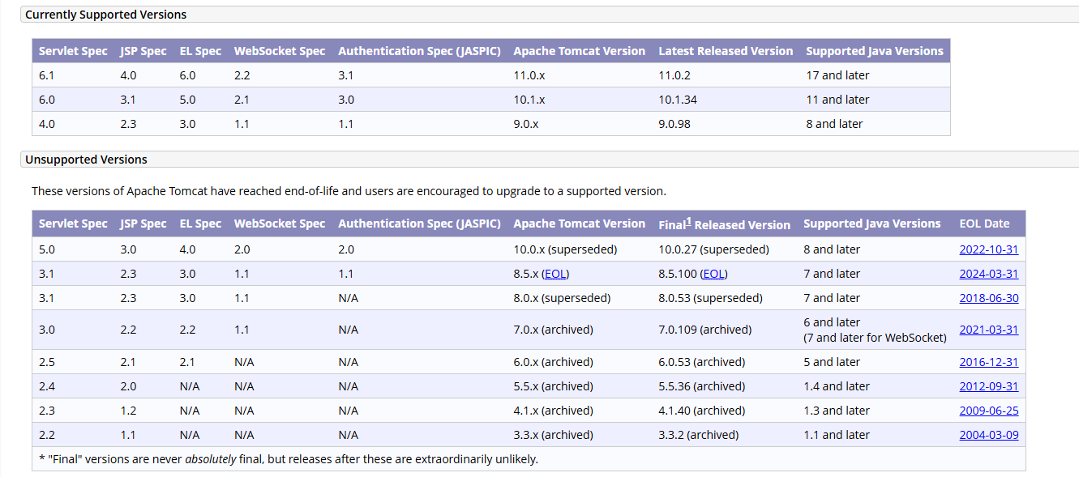Screen dimensions: 1079x477
Task: Click '10.0.x (superseded)' version cell
Action: click(565, 249)
